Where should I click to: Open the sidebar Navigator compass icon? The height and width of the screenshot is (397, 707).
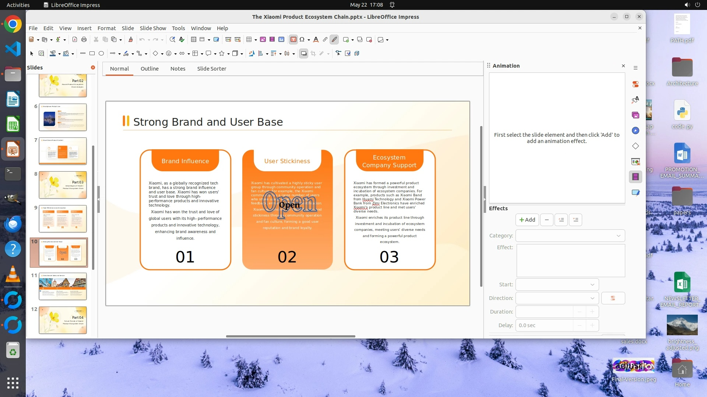[x=636, y=131]
